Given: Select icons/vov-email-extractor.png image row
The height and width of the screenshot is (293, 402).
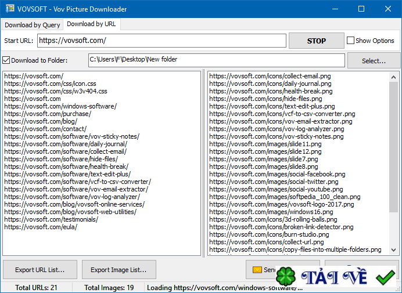Looking at the screenshot, I should (281, 121).
